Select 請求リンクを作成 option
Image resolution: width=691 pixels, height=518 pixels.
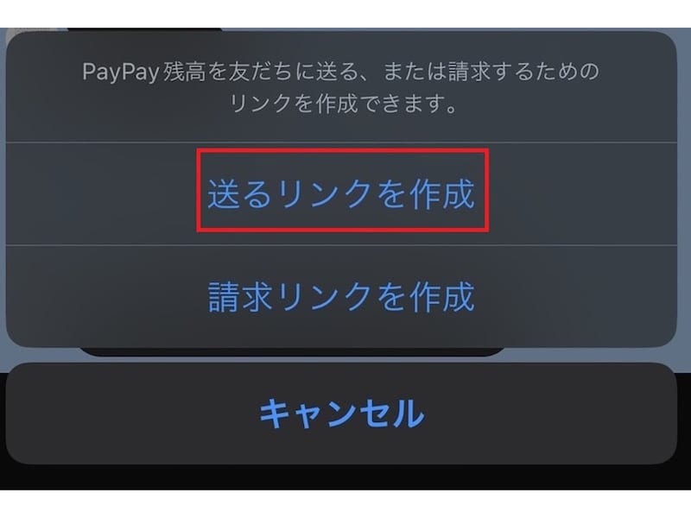(x=341, y=297)
